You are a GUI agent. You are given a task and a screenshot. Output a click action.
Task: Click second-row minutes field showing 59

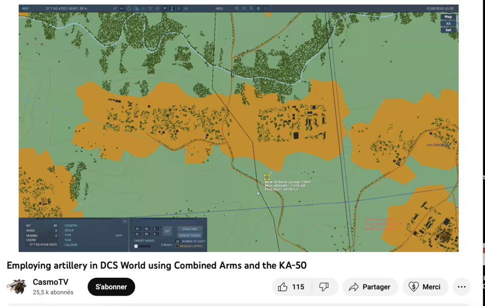click(146, 234)
